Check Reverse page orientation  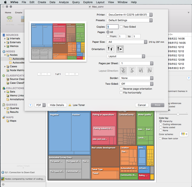pyautogui.click(x=121, y=89)
